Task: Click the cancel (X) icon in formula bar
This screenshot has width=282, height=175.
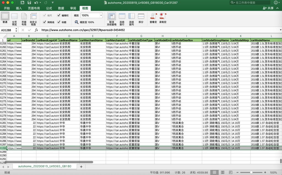Action: (23, 30)
